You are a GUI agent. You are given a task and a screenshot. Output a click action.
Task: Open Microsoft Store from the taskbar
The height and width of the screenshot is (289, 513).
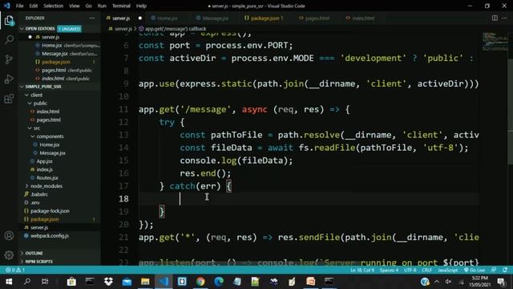pyautogui.click(x=71, y=282)
